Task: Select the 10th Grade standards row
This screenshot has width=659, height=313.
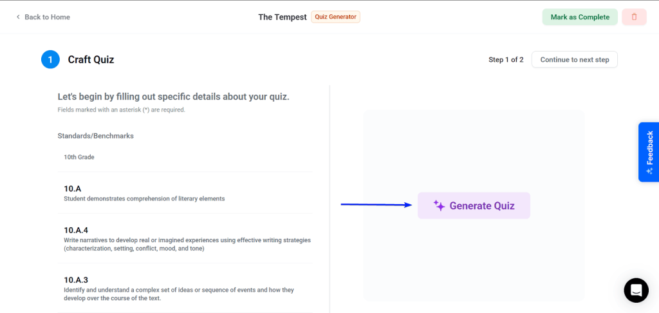Action: tap(185, 157)
